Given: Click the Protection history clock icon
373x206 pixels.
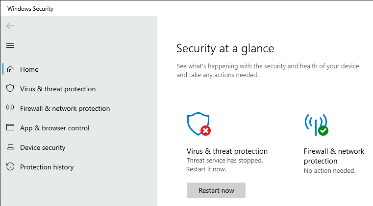Looking at the screenshot, I should (x=10, y=167).
